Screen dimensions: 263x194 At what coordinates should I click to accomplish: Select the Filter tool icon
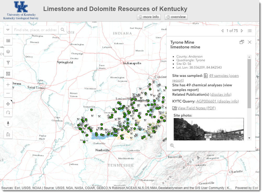[8, 63]
